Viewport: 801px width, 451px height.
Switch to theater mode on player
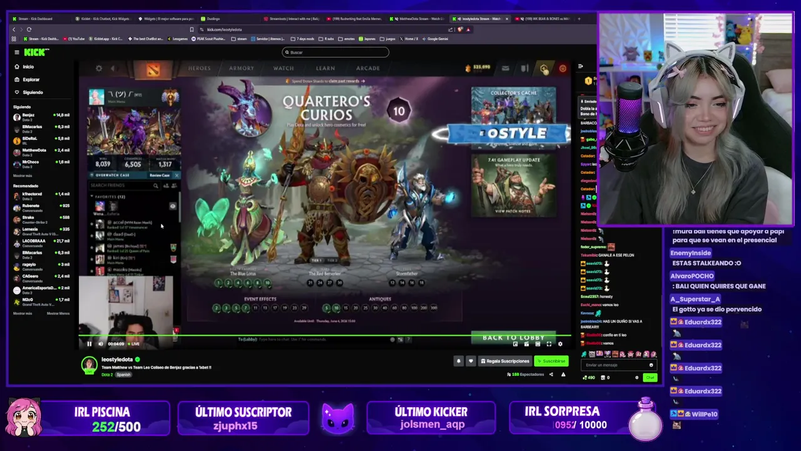click(x=538, y=344)
